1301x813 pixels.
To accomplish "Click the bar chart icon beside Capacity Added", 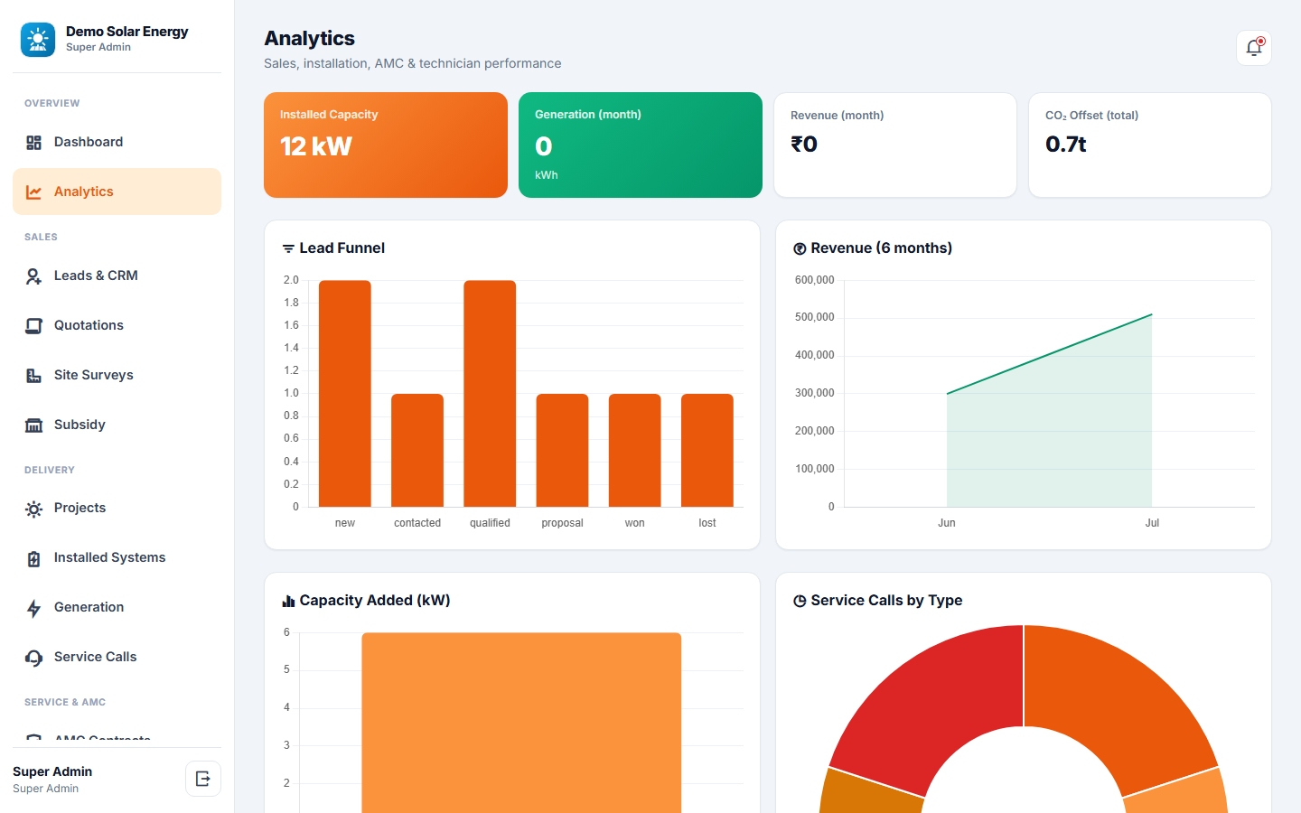I will 288,601.
